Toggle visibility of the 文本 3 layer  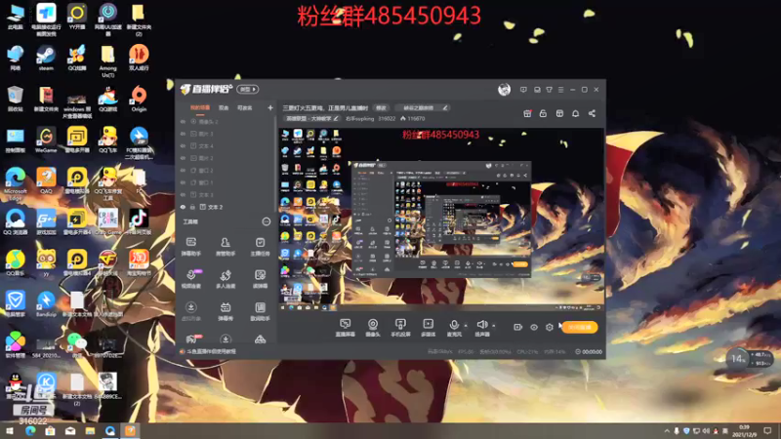[x=183, y=194]
